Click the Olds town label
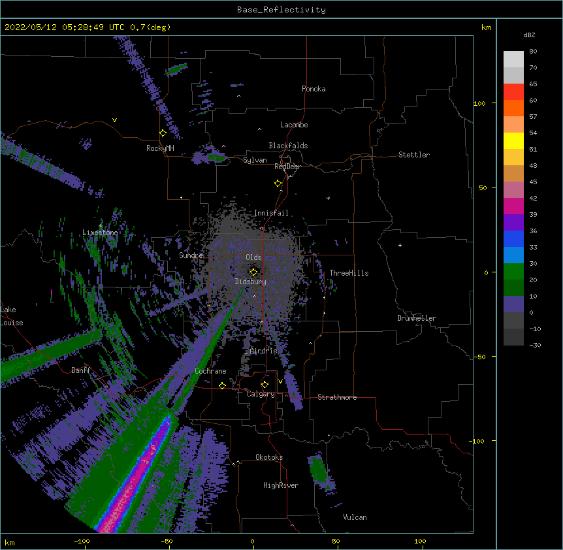 tap(253, 257)
